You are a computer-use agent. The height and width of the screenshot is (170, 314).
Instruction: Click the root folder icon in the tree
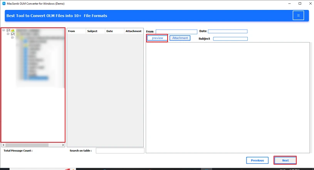point(13,30)
